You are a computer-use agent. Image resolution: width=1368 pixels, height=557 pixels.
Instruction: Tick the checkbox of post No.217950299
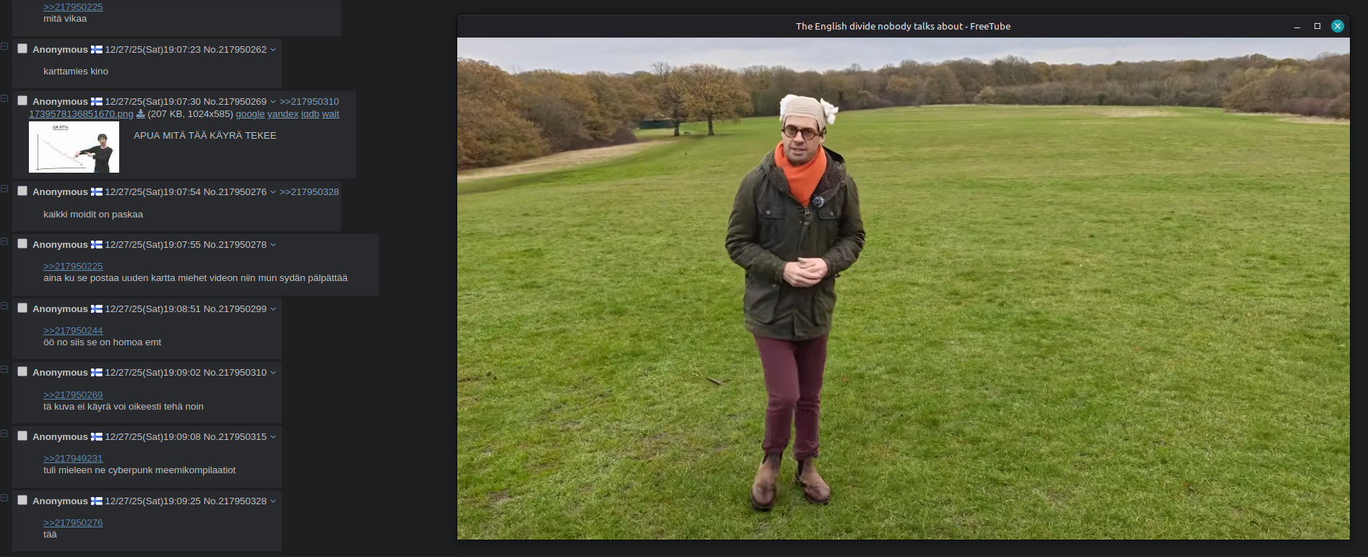pos(22,308)
